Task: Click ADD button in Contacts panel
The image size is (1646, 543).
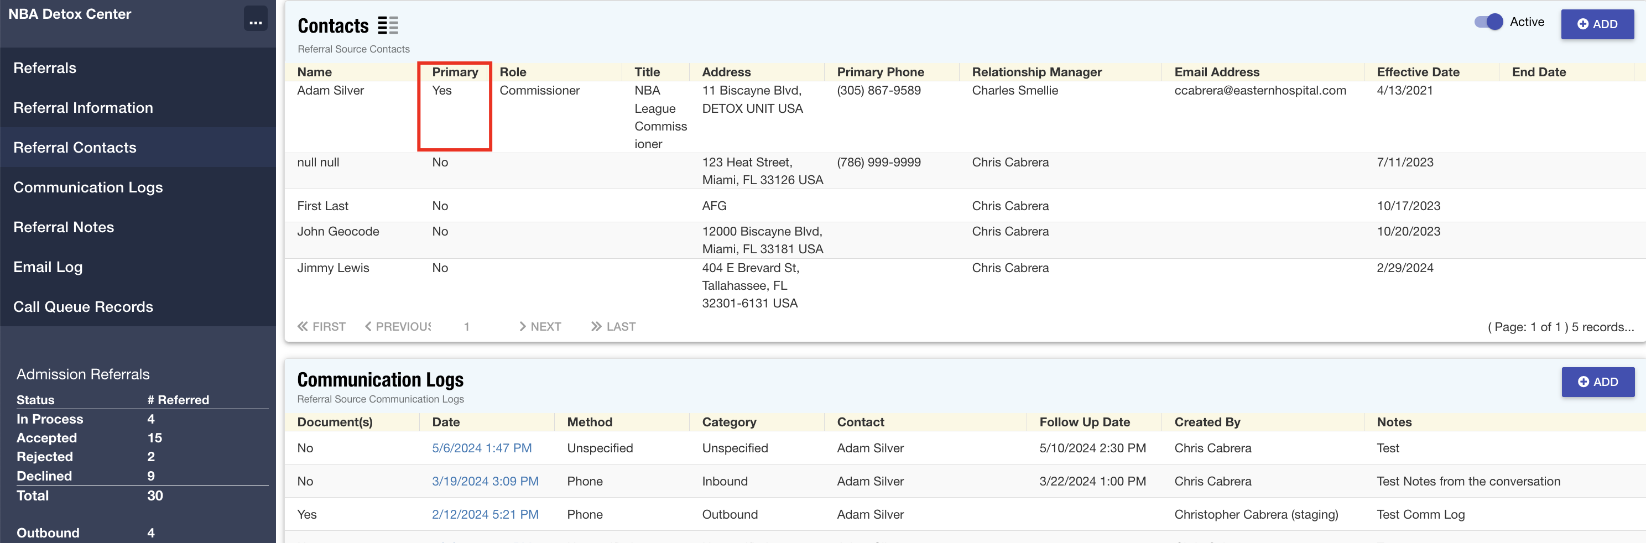Action: tap(1597, 24)
